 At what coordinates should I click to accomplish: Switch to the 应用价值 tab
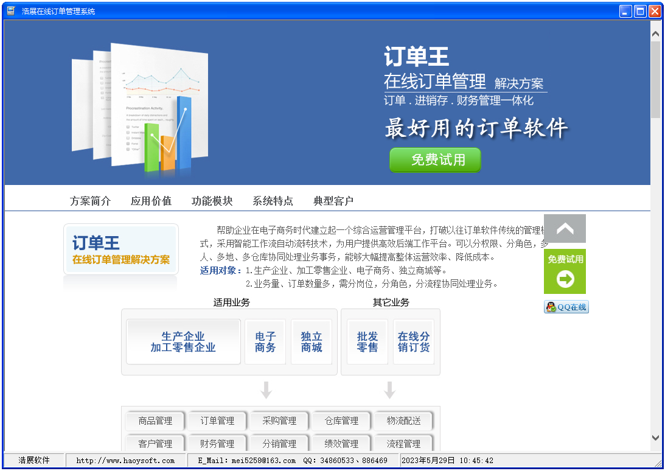coord(151,200)
